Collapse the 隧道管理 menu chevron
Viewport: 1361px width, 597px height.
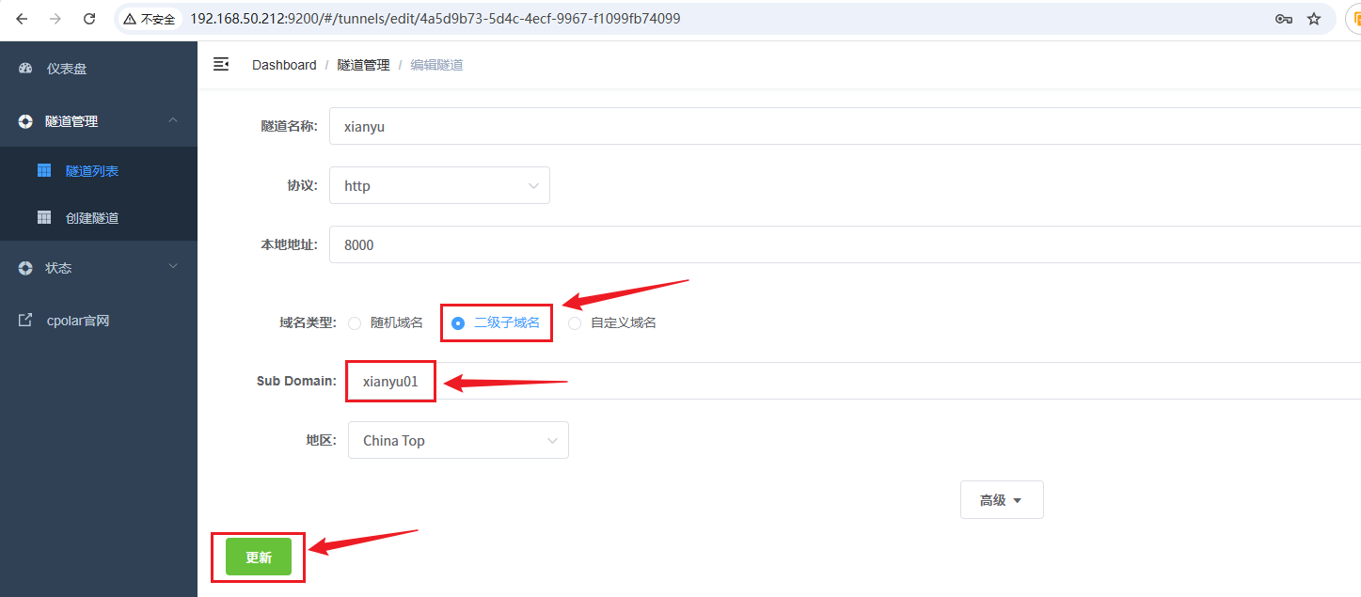(173, 120)
